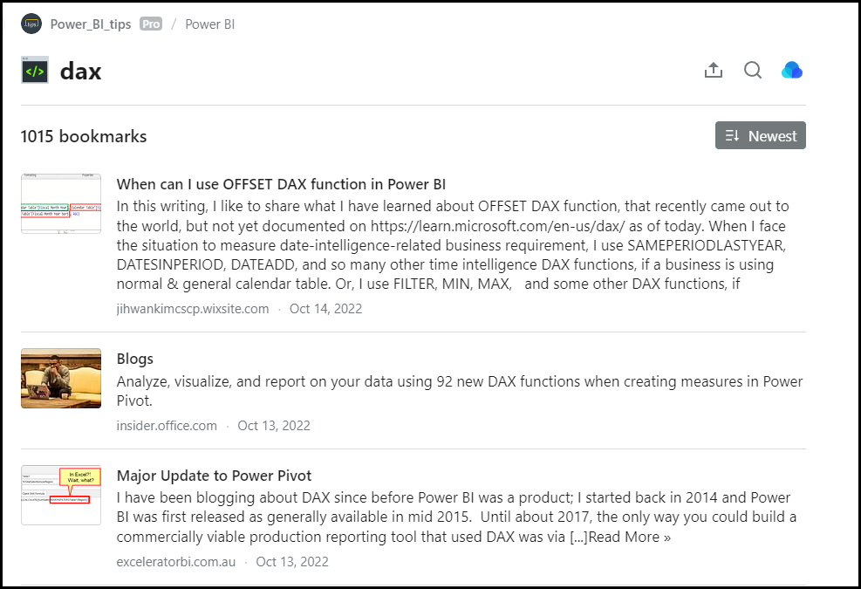Click the Major Update to Power Pivot thumbnail
Viewport: 861px width, 589px height.
click(x=61, y=495)
